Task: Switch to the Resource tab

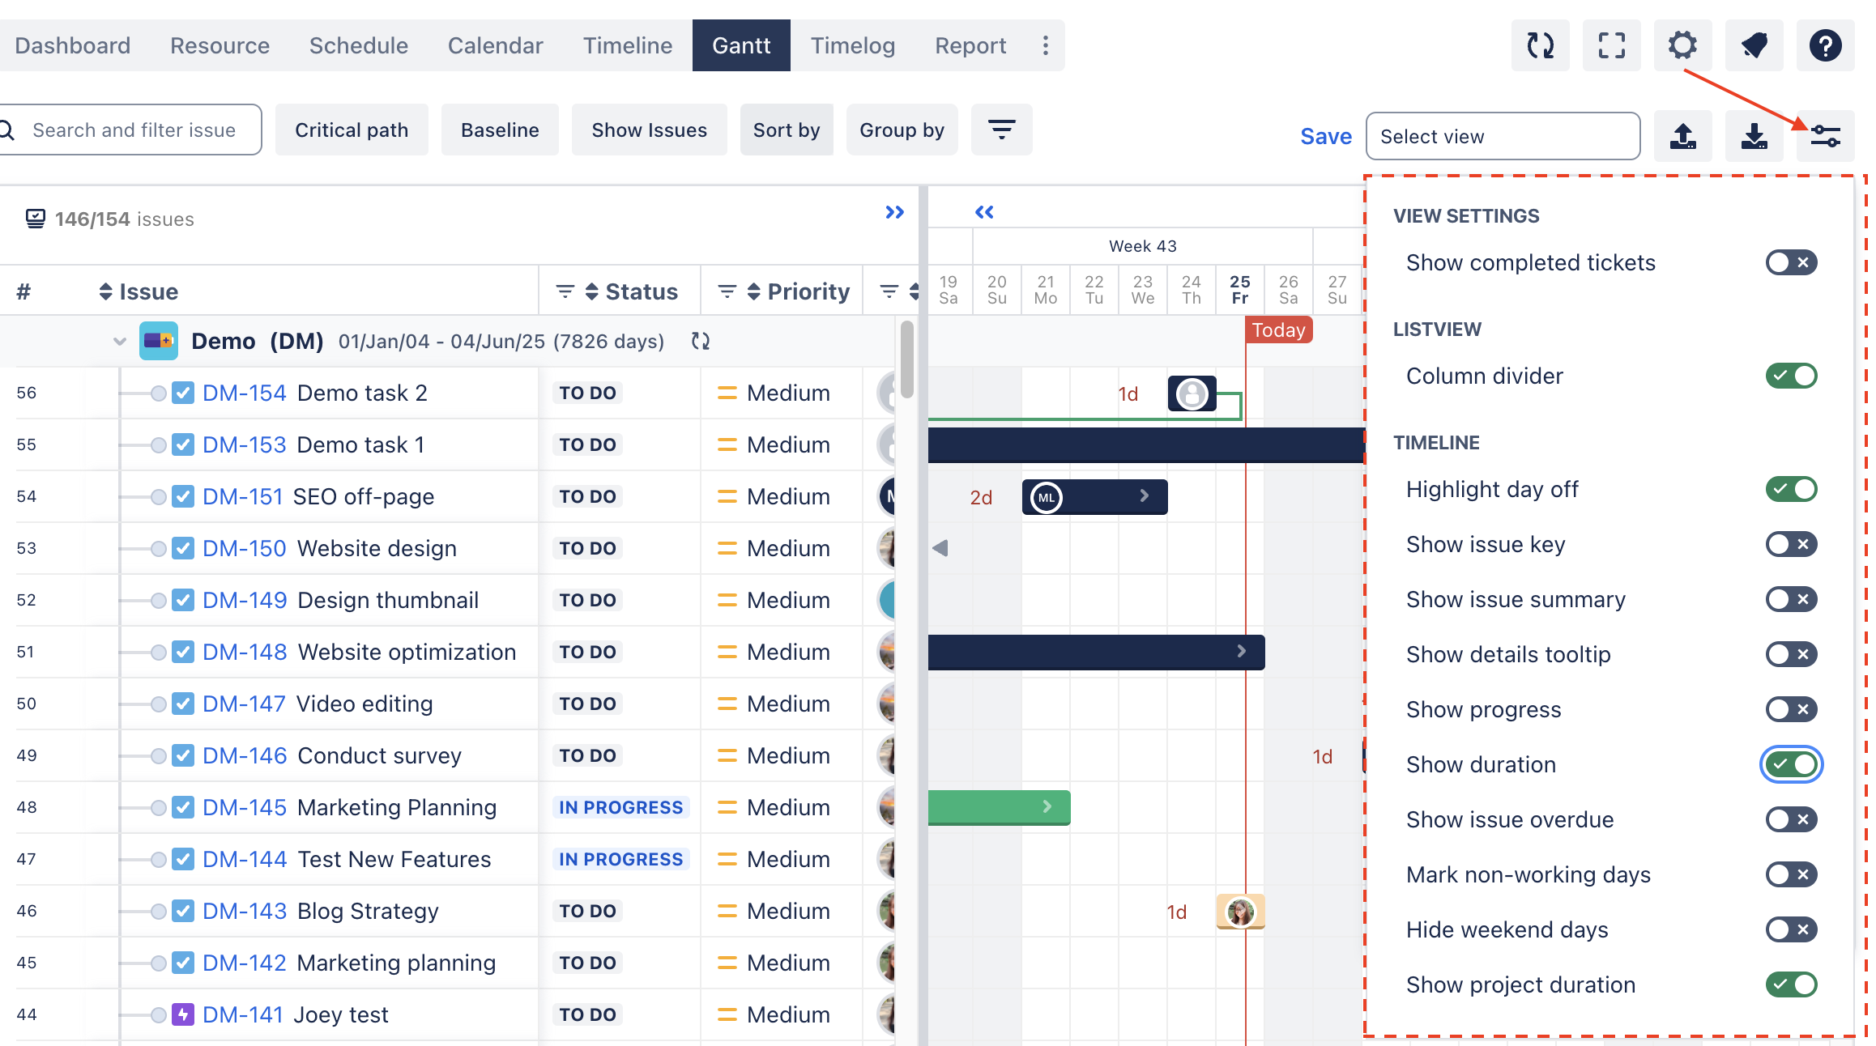Action: [220, 45]
